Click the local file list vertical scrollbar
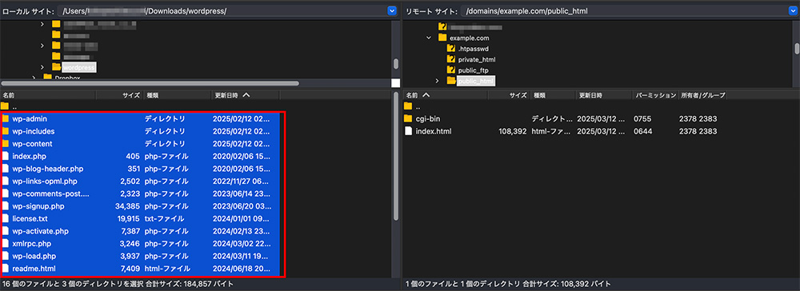 point(395,157)
